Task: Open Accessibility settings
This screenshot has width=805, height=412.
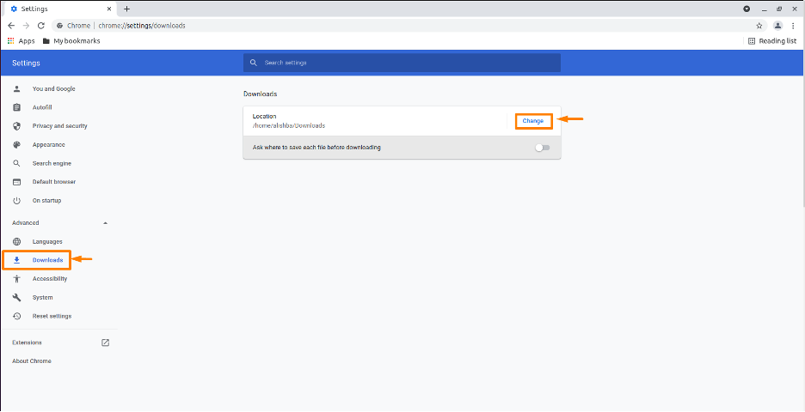Action: 50,279
